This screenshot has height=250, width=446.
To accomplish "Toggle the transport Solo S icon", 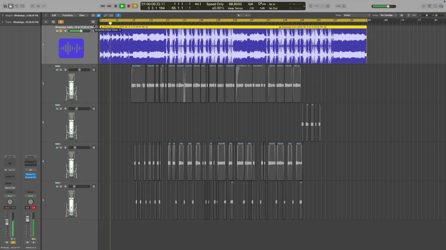I will click(328, 6).
